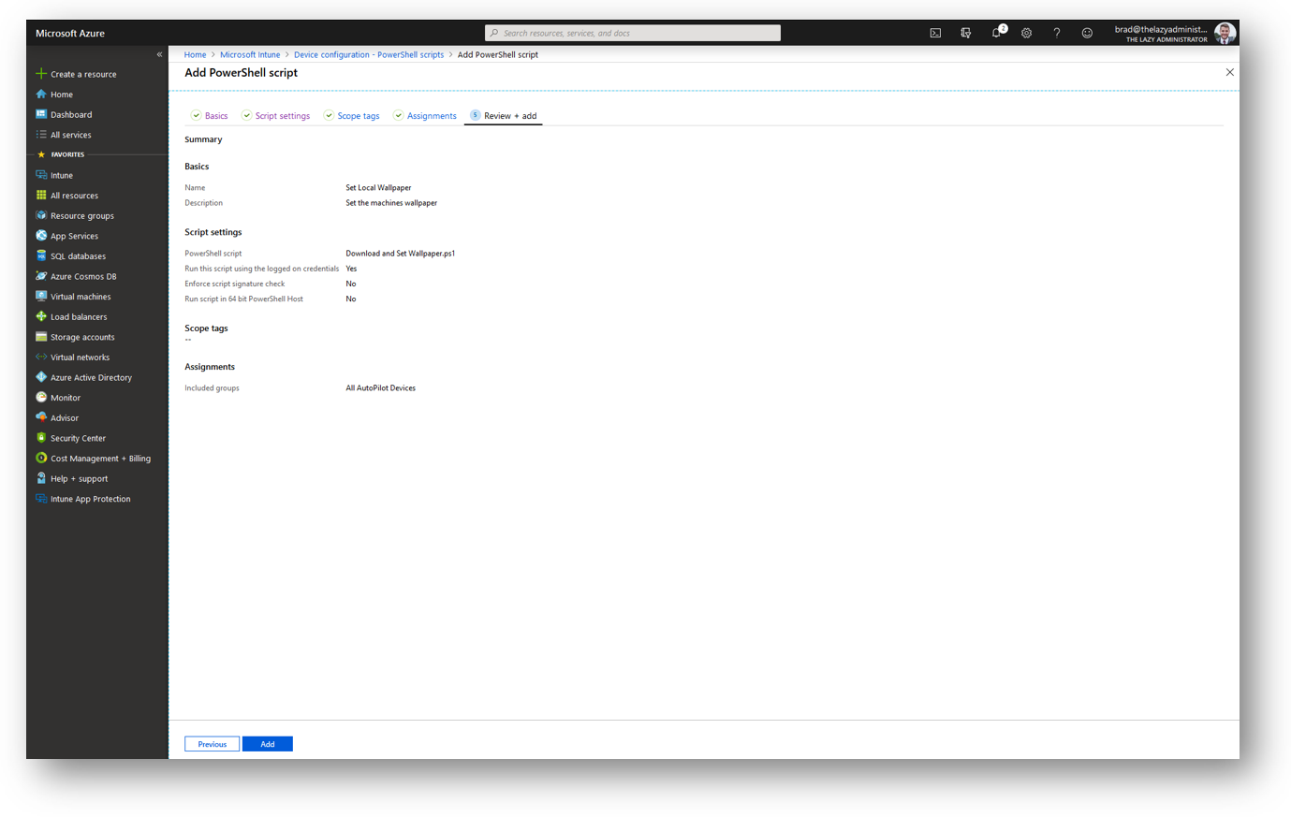1291x817 pixels.
Task: Click Microsoft Intune breadcrumb link
Action: [x=250, y=54]
